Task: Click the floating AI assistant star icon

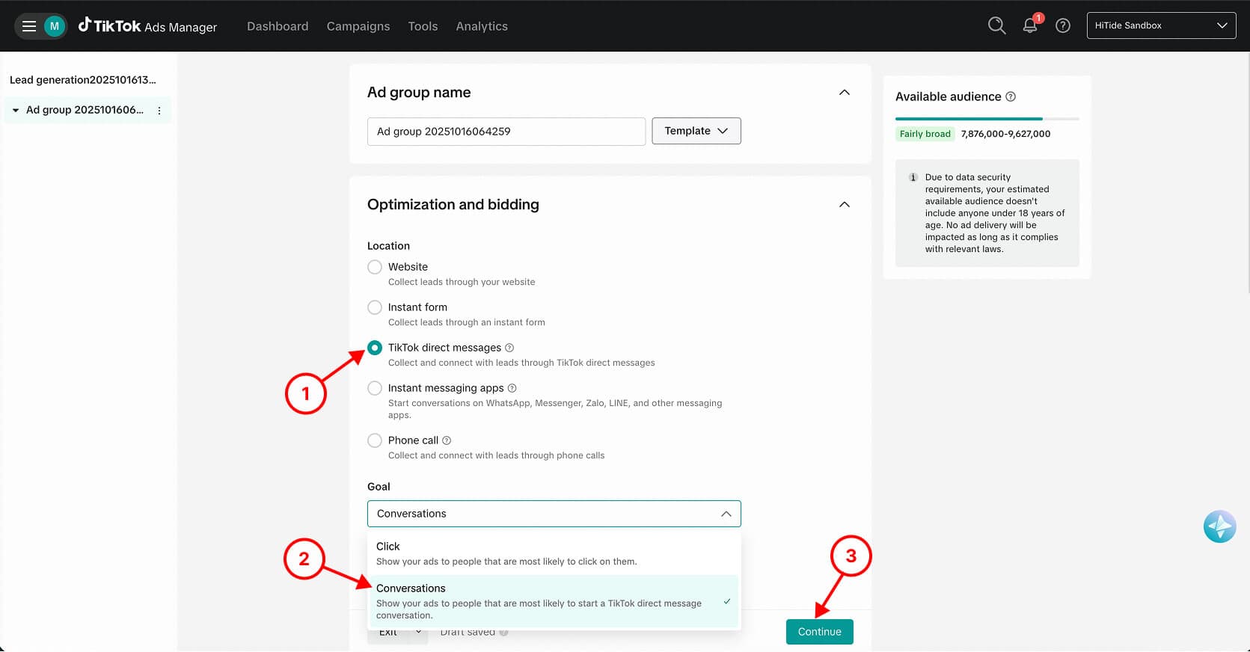Action: [1219, 527]
